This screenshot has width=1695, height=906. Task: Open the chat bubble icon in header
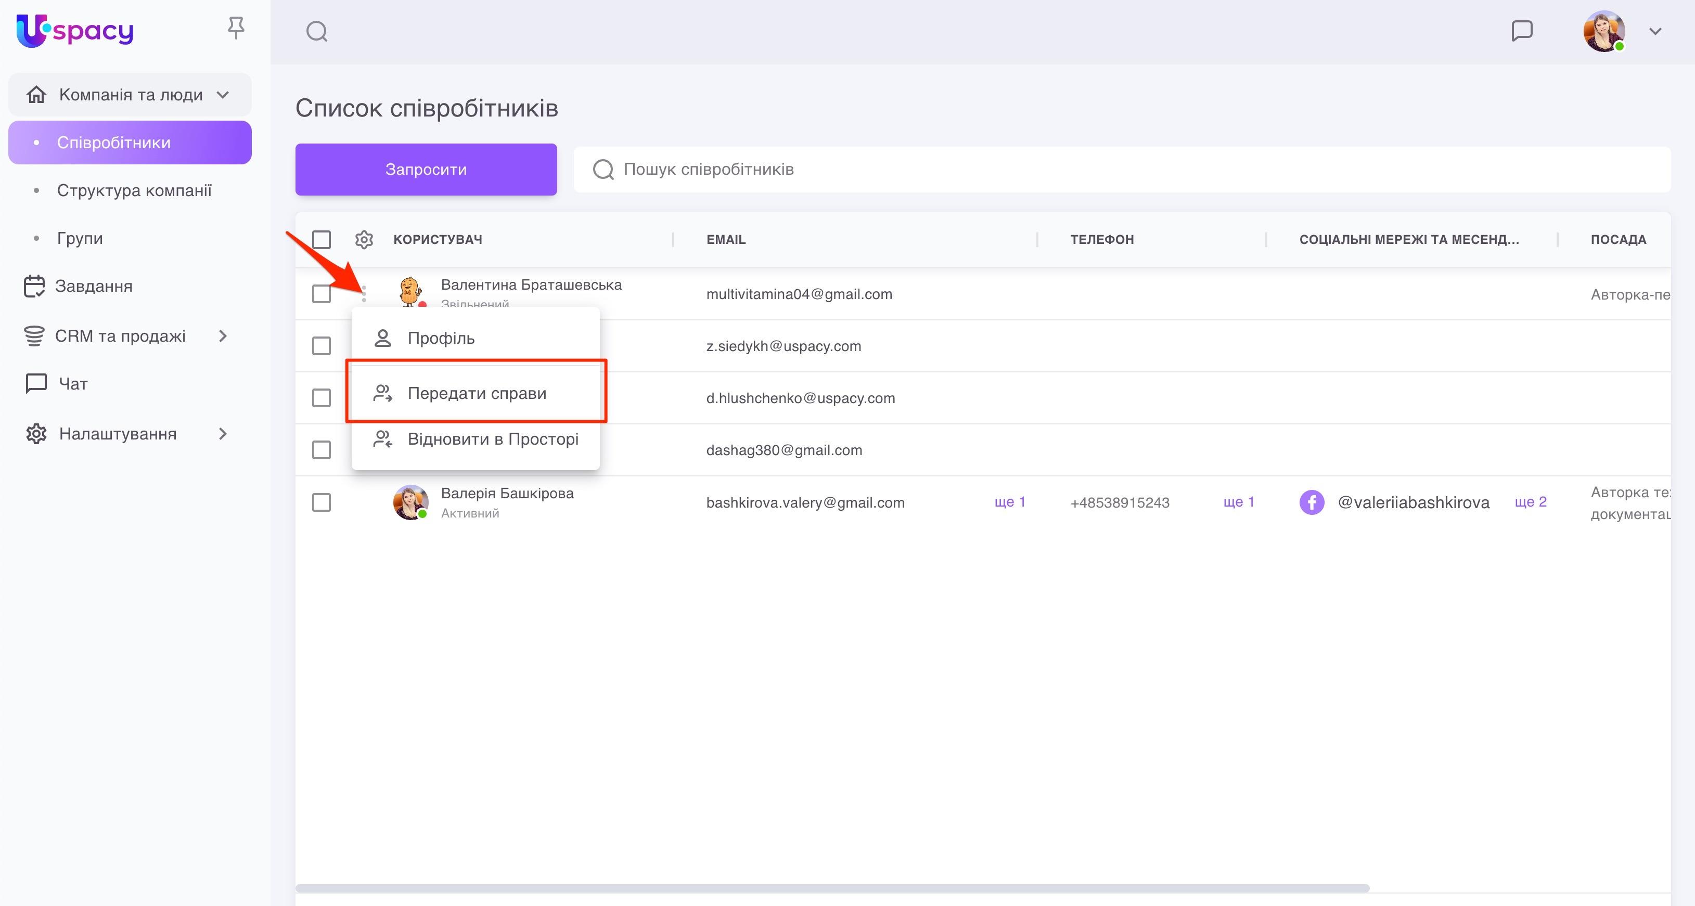[x=1522, y=31]
